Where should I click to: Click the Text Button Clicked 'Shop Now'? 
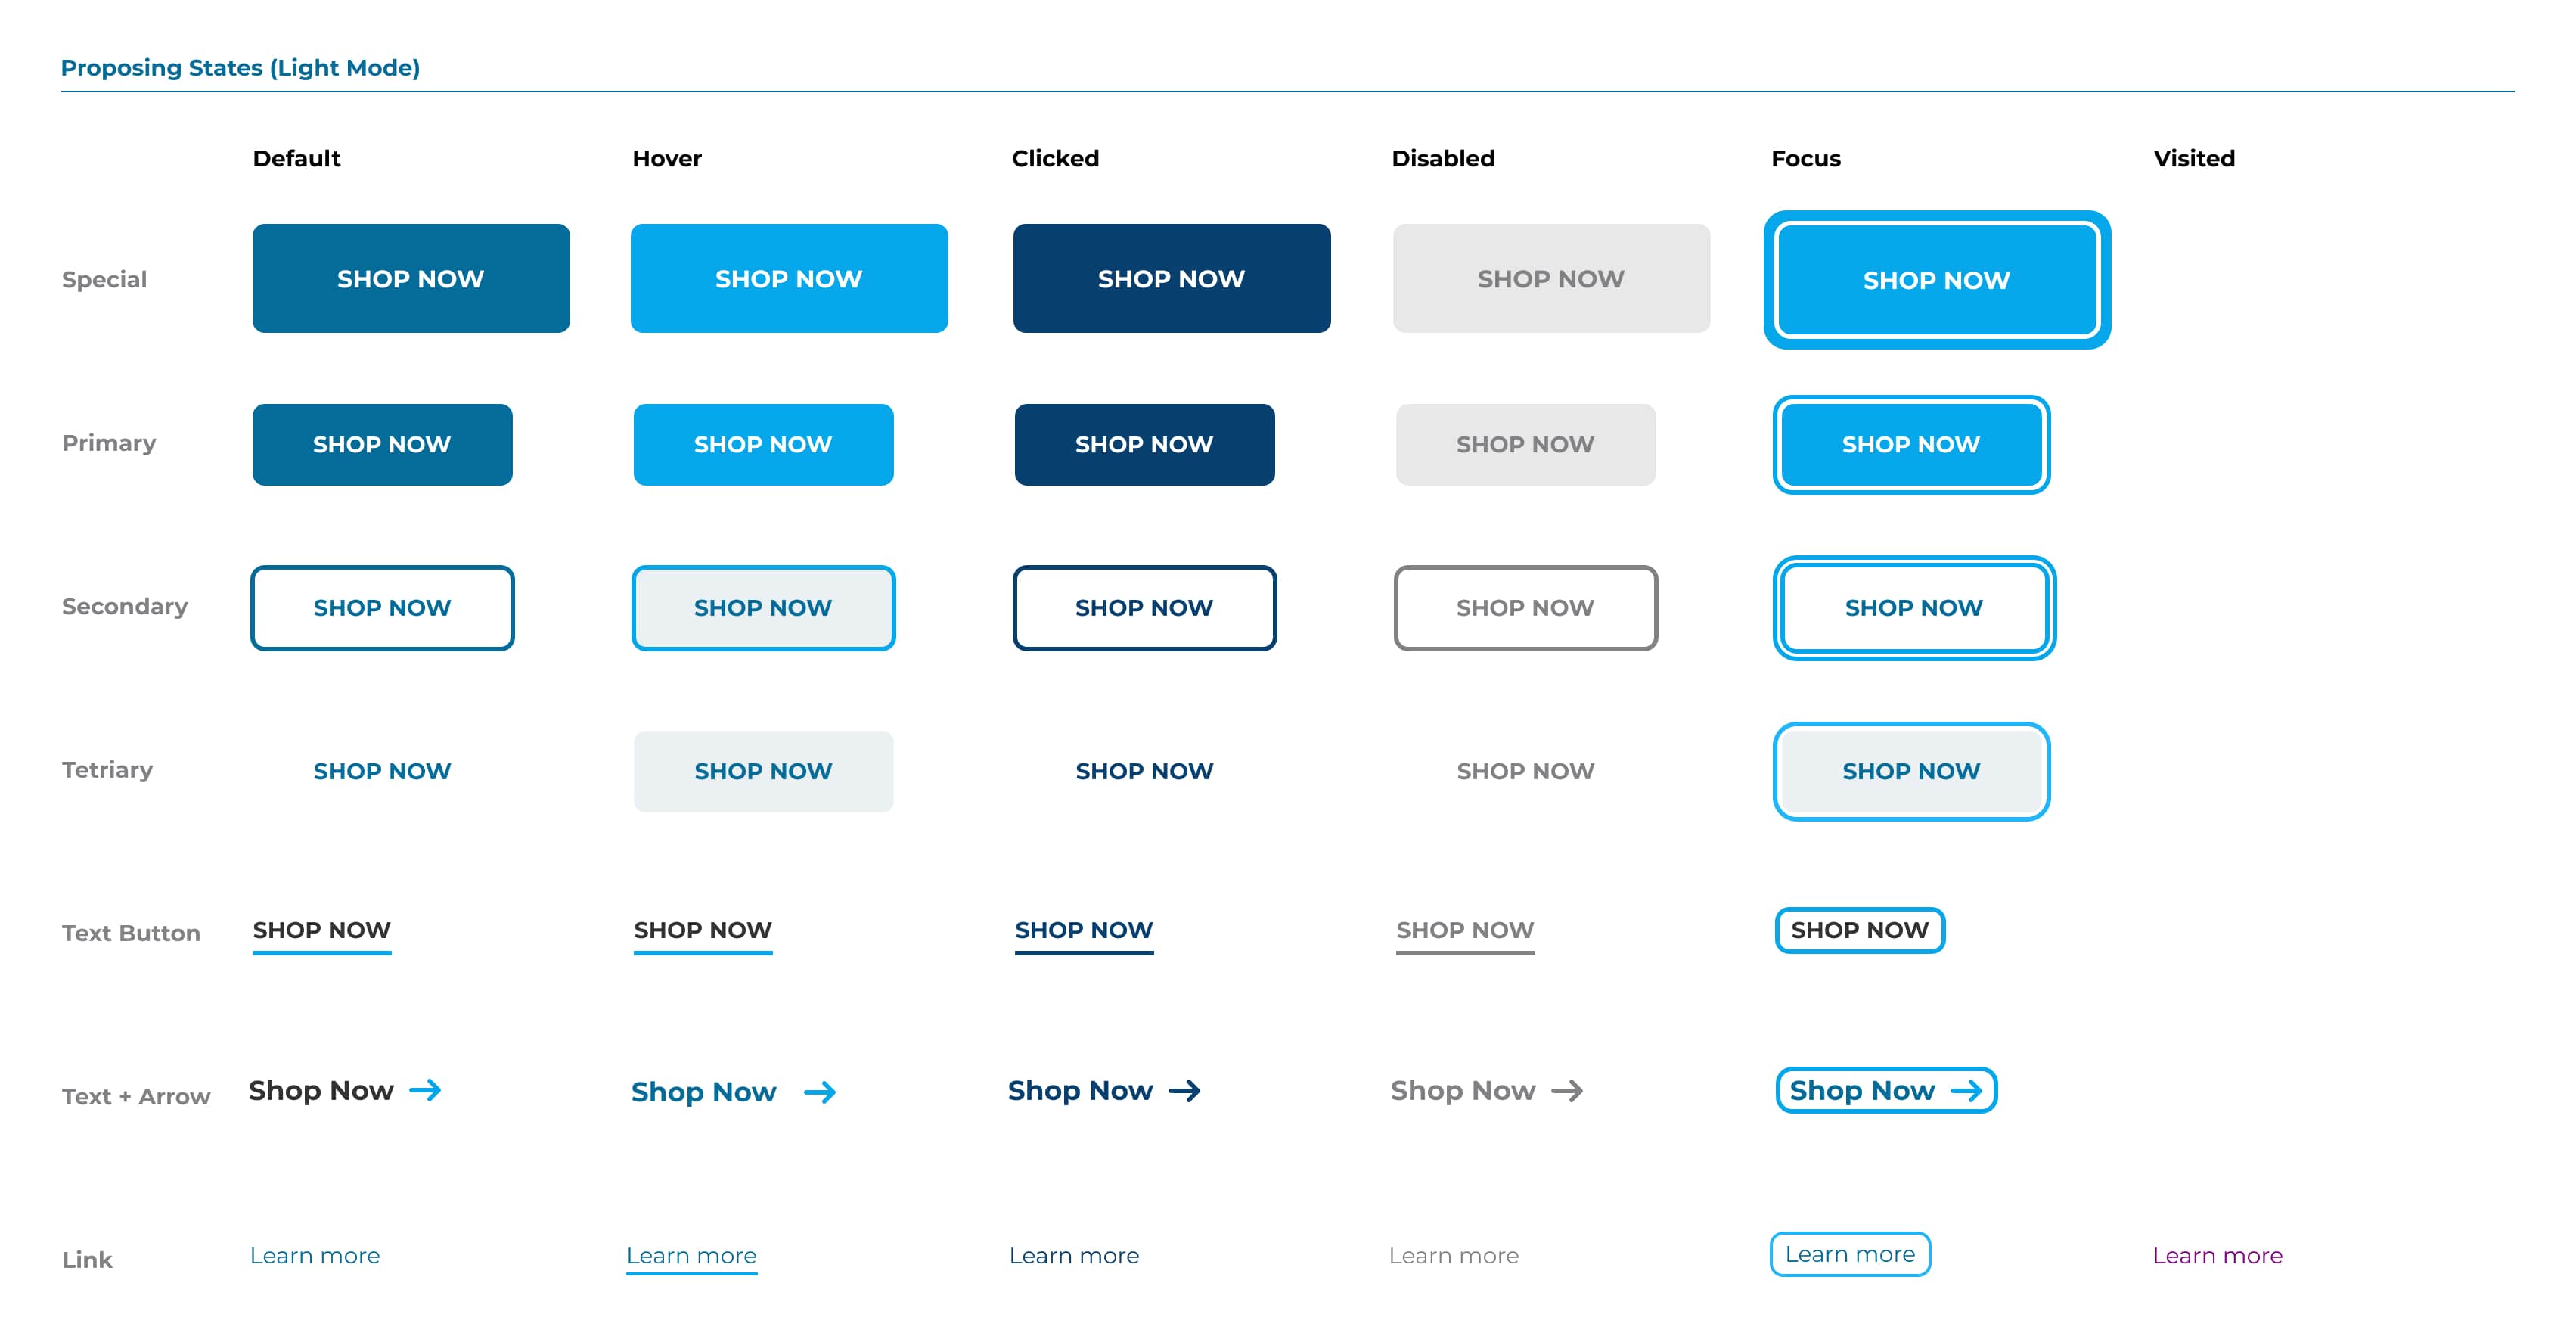click(x=1085, y=928)
